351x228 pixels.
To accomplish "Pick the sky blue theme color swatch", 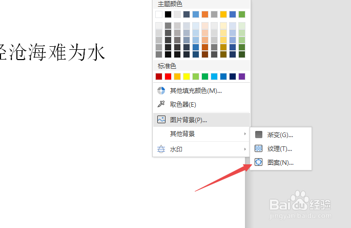I will pos(196,14).
